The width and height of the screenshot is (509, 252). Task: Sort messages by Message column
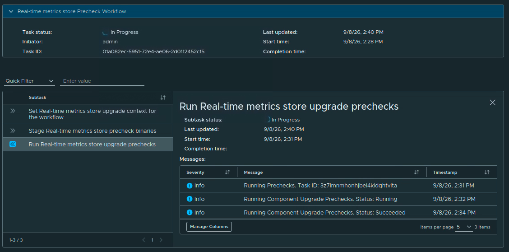[416, 172]
